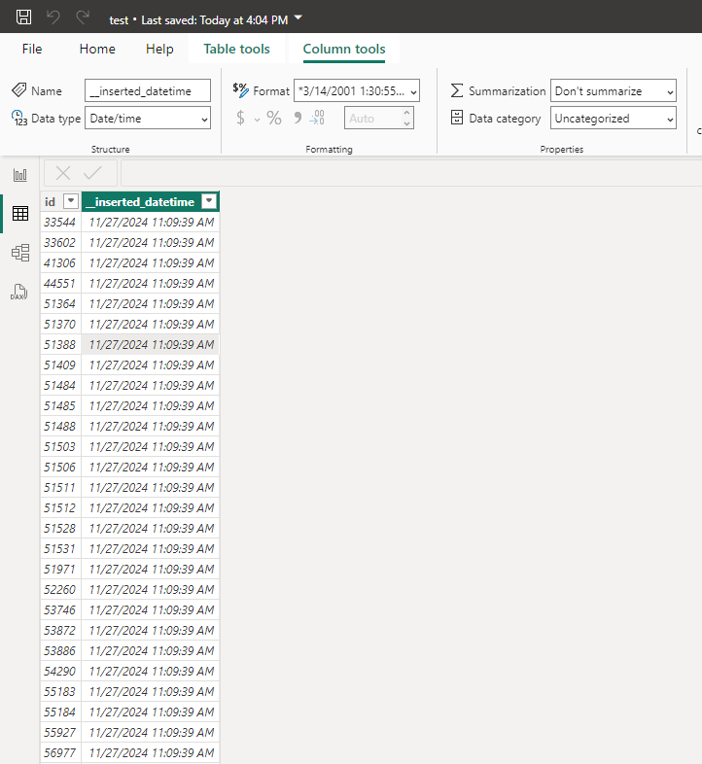Click the cell with id 51409
The image size is (702, 764).
(x=60, y=365)
